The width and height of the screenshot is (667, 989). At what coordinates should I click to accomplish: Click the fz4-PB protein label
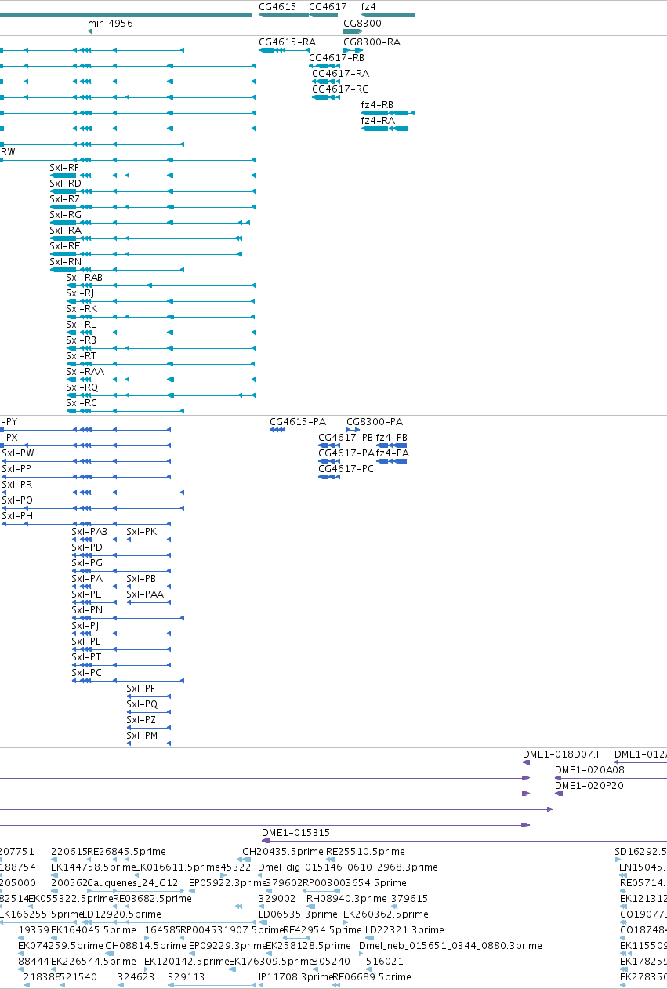point(392,438)
